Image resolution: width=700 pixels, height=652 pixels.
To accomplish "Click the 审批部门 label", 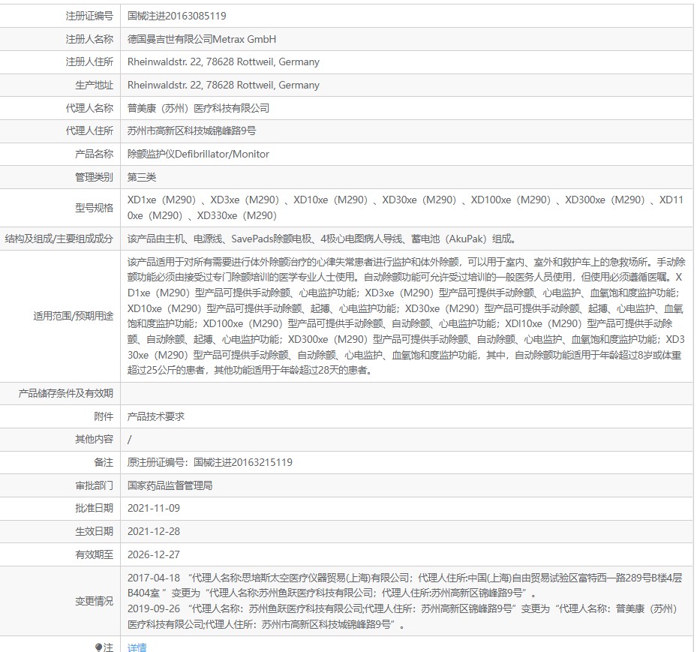I will (x=95, y=485).
